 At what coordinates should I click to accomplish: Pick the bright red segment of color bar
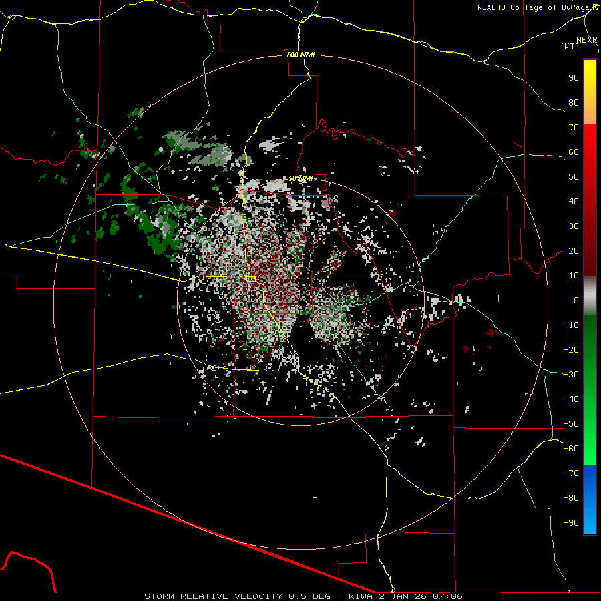[590, 144]
